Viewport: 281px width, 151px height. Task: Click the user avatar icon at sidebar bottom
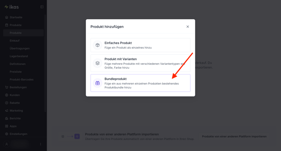(x=7, y=144)
